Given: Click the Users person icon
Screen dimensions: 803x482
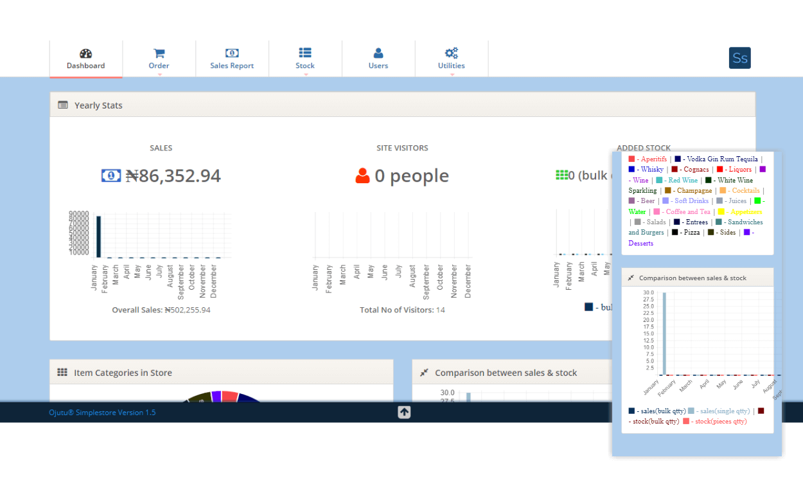Looking at the screenshot, I should (x=378, y=53).
